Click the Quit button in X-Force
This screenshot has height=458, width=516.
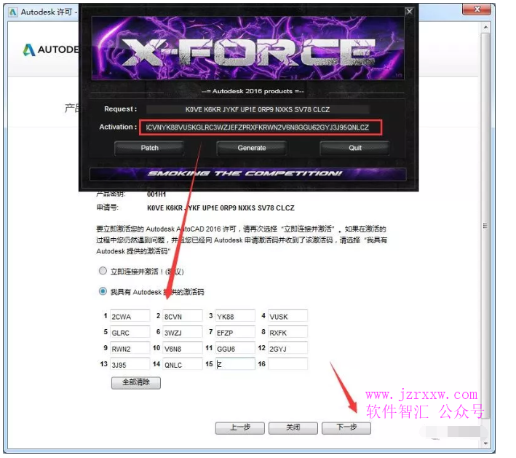click(354, 148)
